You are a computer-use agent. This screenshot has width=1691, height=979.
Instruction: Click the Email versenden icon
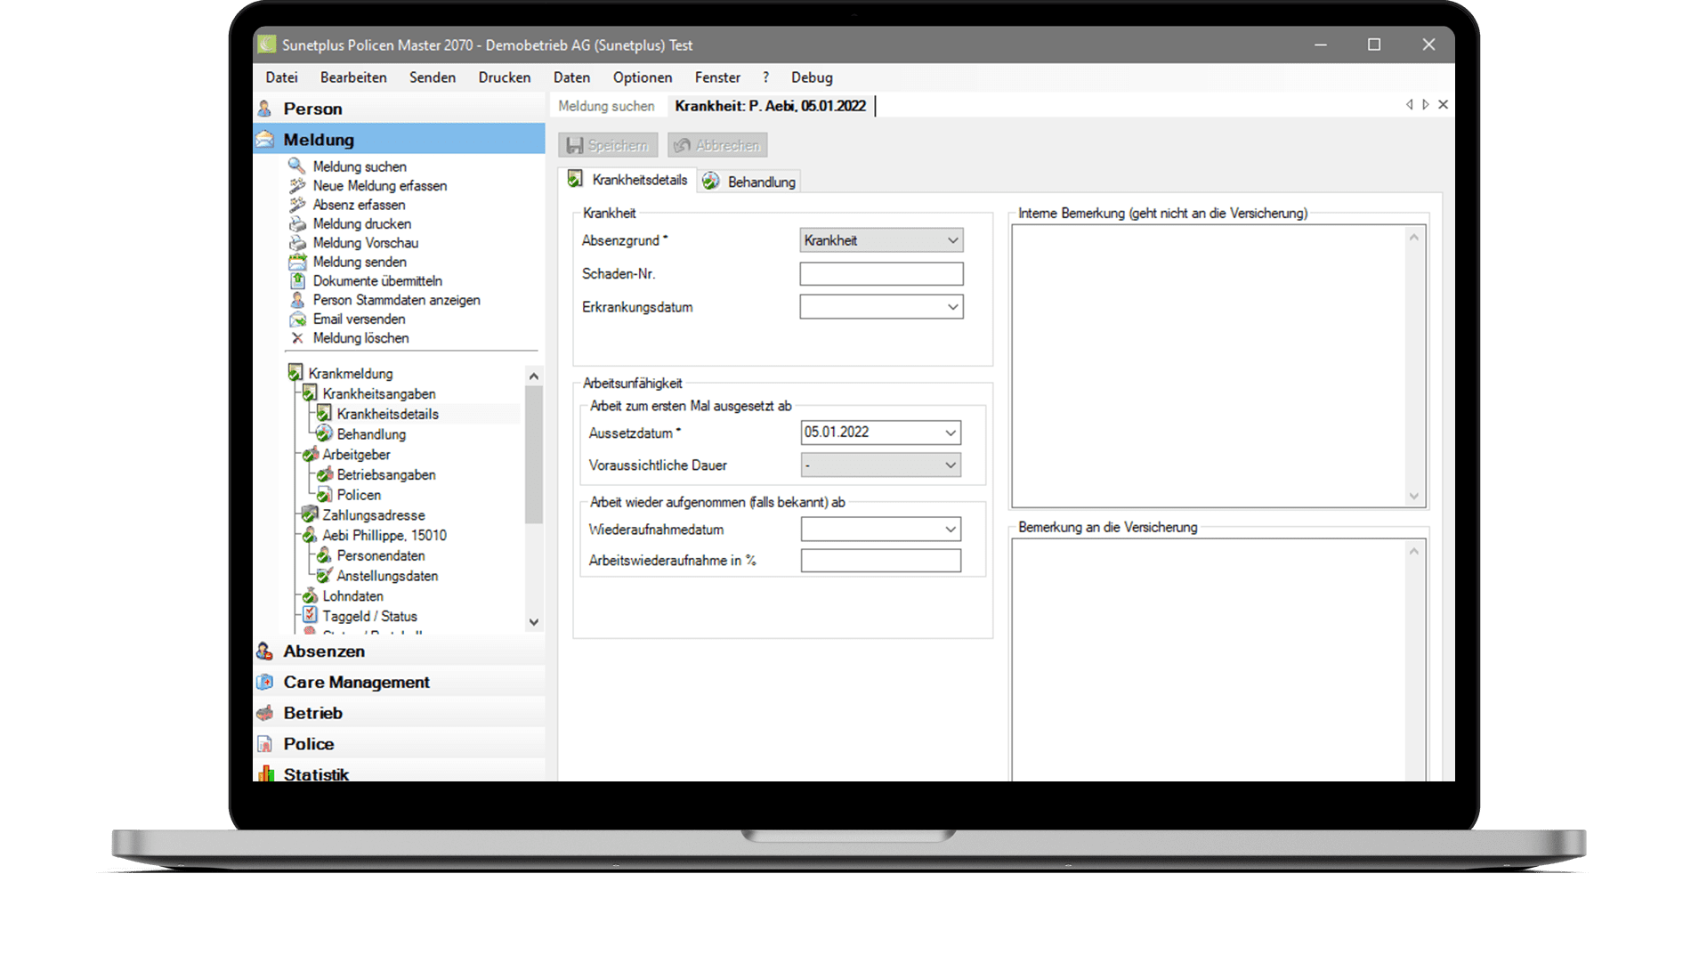point(297,319)
